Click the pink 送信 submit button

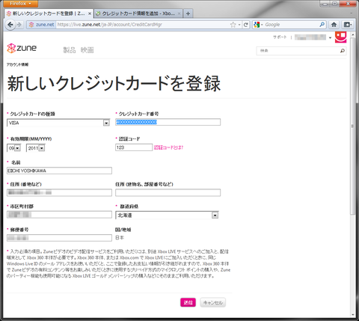188,302
